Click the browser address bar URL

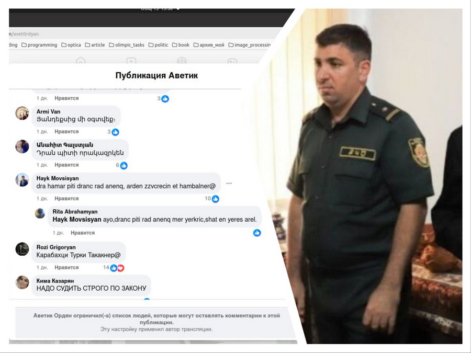(x=24, y=34)
